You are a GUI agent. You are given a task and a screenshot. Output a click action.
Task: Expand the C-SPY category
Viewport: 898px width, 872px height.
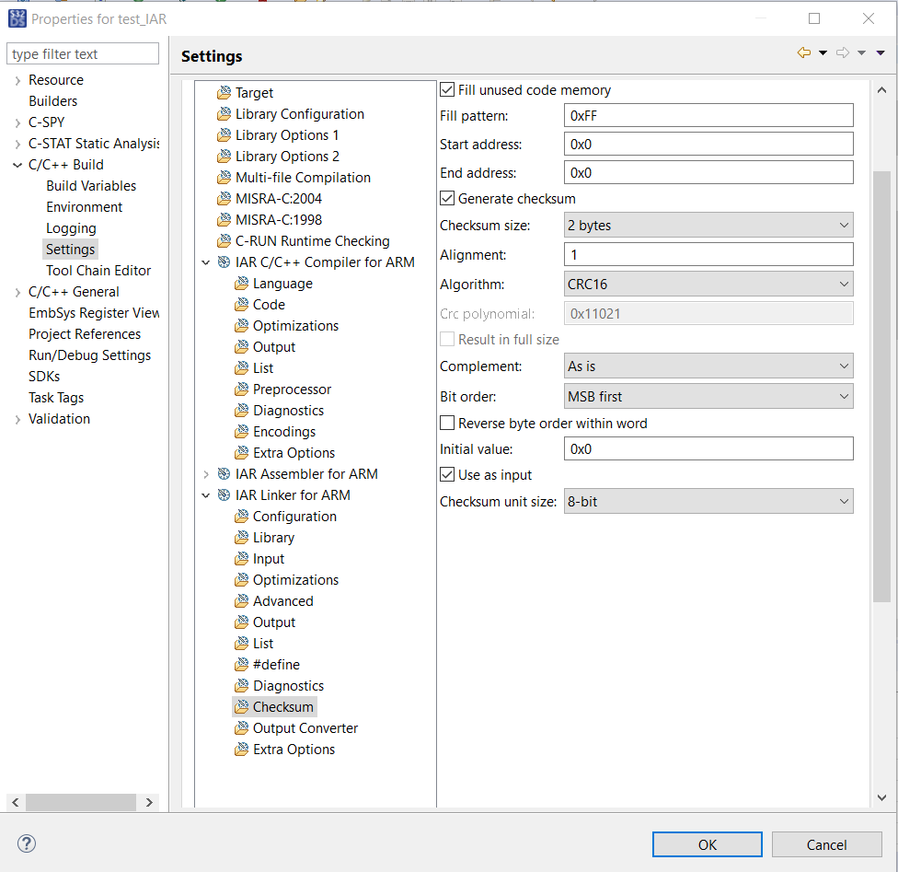[x=17, y=122]
